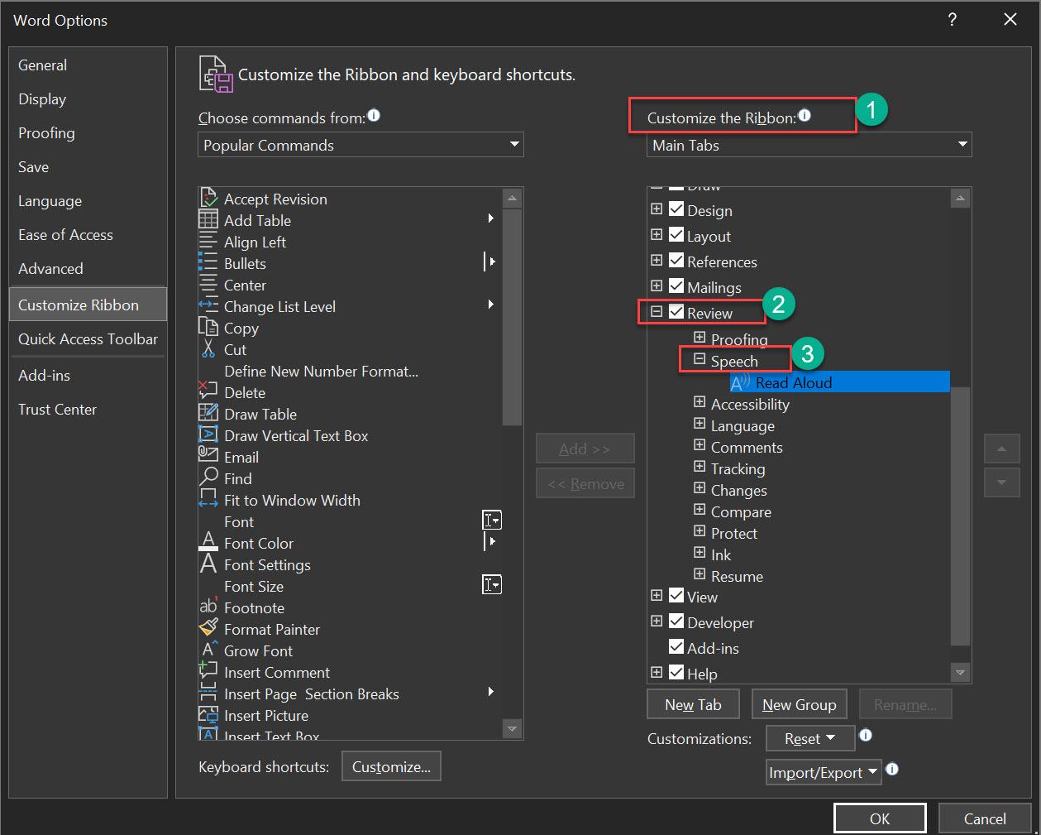Expand the Design tab node
The image size is (1041, 835).
point(657,209)
